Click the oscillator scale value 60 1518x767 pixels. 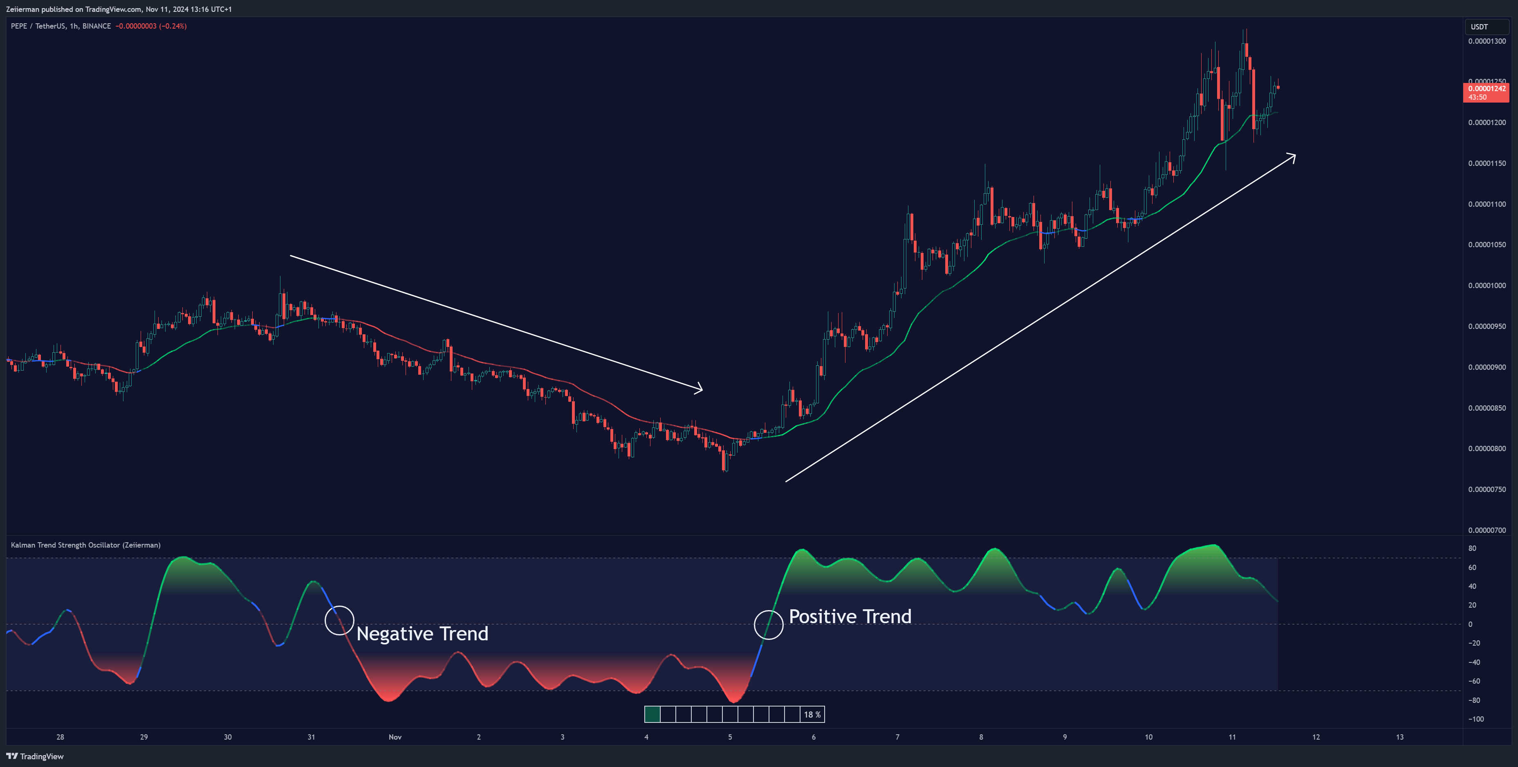click(x=1472, y=567)
